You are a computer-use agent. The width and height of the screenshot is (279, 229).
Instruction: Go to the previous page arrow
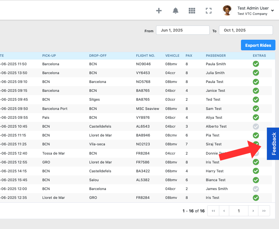(224, 211)
